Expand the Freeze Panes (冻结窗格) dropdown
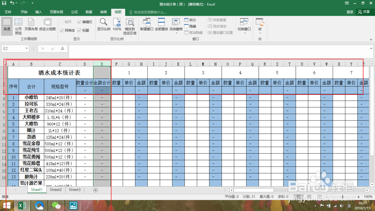Screen dimensions: 375x211 tap(176, 33)
